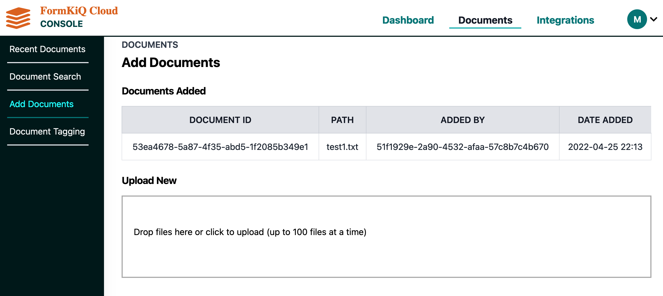
Task: Click the DOCUMENT ID column header
Action: [220, 120]
